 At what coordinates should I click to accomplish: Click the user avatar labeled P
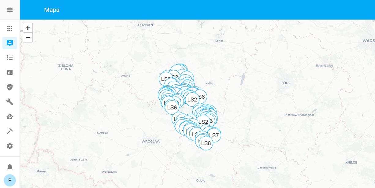pos(10,180)
